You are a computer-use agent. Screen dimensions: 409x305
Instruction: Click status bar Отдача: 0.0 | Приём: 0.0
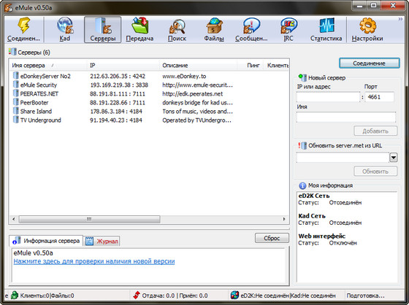click(x=175, y=296)
